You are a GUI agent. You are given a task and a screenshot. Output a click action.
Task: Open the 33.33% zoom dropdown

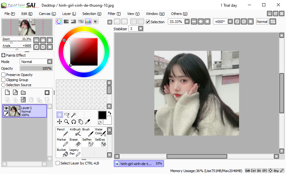click(187, 22)
